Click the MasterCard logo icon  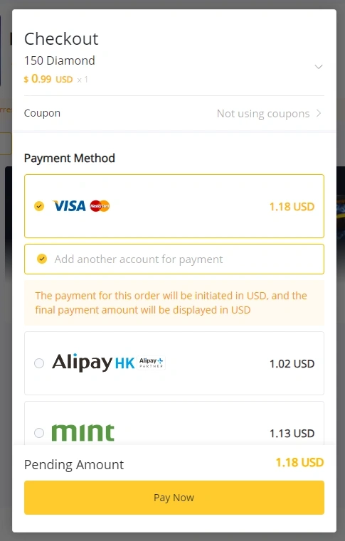click(100, 206)
